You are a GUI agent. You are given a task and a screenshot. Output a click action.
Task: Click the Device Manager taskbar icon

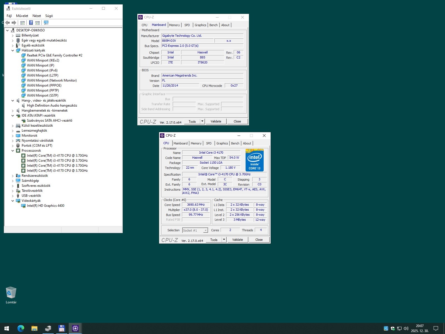coord(48,328)
